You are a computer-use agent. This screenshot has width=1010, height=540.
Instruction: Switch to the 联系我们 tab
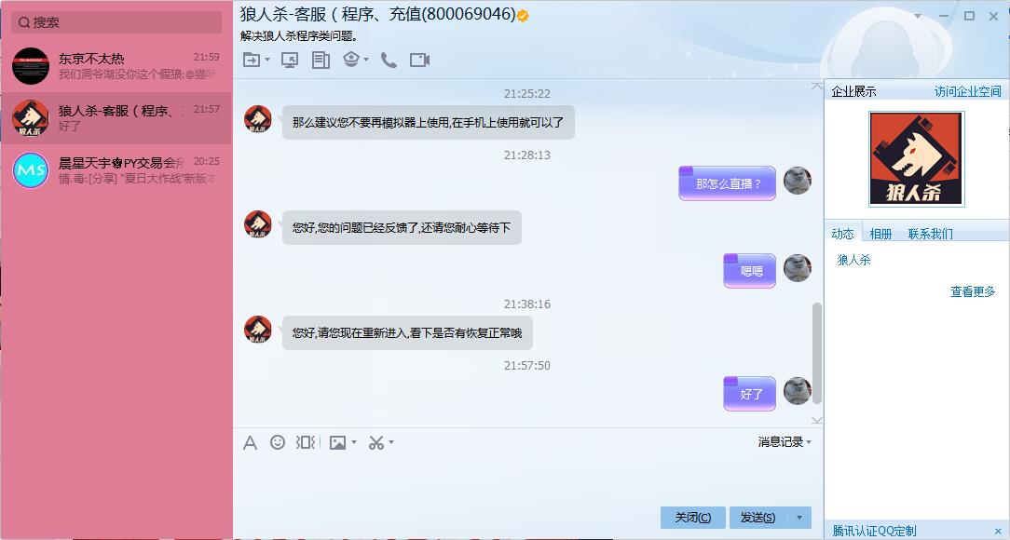coord(930,234)
